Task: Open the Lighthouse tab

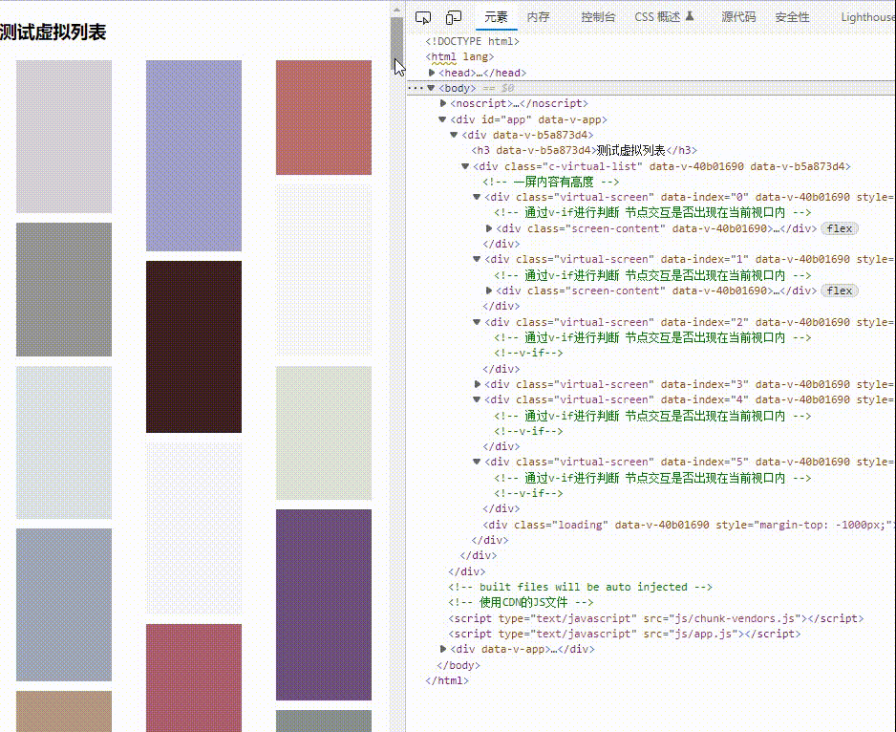Action: (x=867, y=17)
